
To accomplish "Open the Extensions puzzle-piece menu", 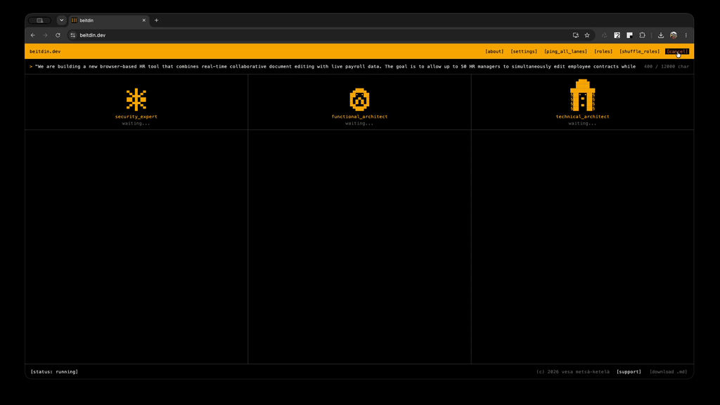I will pyautogui.click(x=643, y=35).
